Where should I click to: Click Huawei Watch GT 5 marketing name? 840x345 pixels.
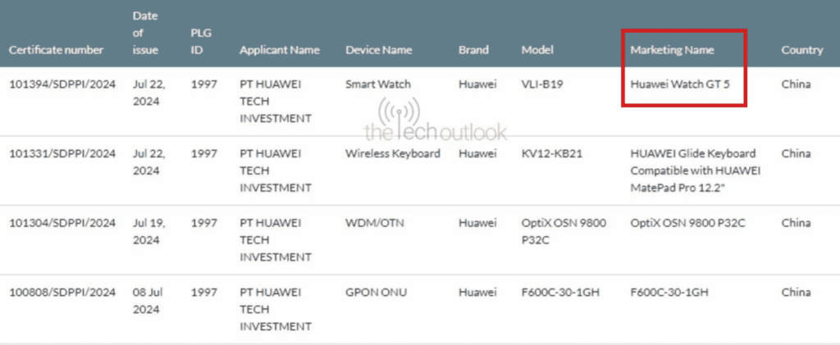680,84
